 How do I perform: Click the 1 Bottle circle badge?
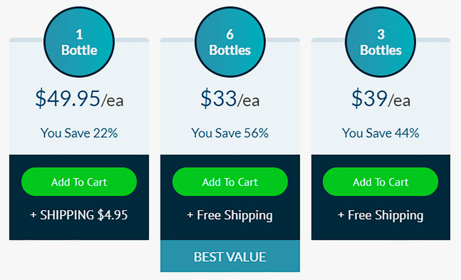click(x=79, y=42)
